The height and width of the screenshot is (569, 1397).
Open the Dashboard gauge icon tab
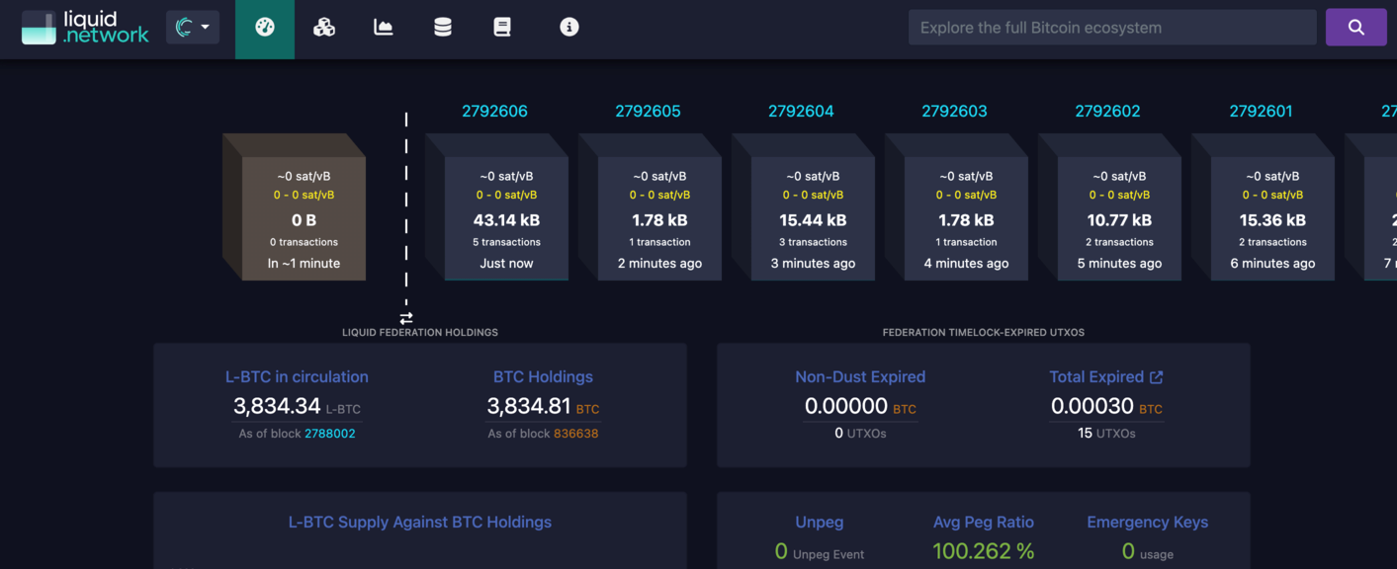click(x=265, y=28)
